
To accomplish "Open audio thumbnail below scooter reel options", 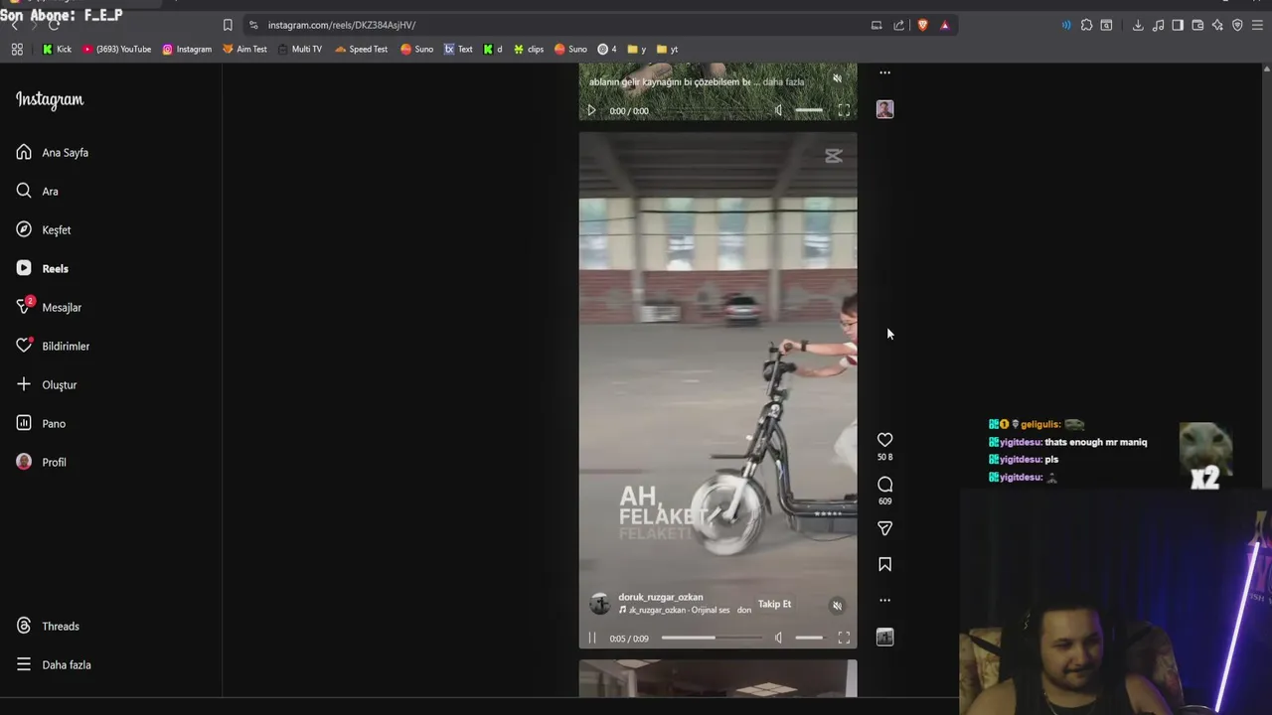I will click(x=884, y=638).
